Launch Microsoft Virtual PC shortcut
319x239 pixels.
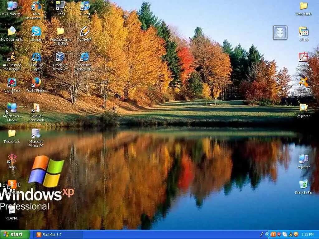(x=36, y=138)
